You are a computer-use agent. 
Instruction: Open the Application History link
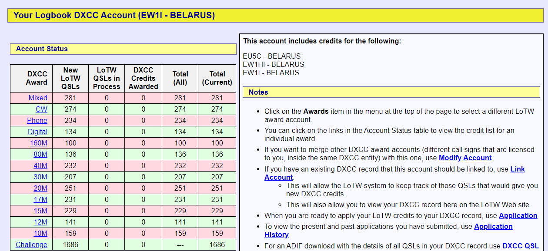pos(493,227)
